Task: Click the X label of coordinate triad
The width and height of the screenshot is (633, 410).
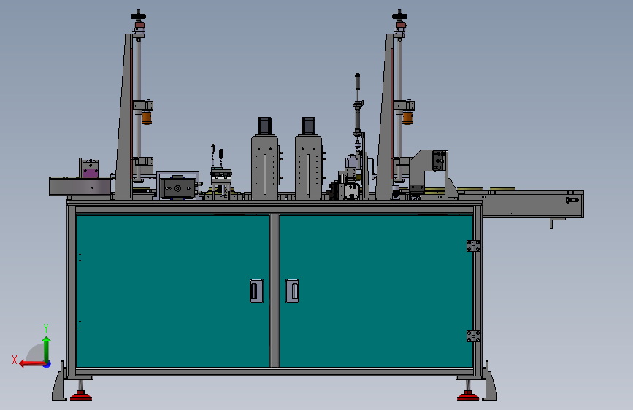Action: click(15, 360)
